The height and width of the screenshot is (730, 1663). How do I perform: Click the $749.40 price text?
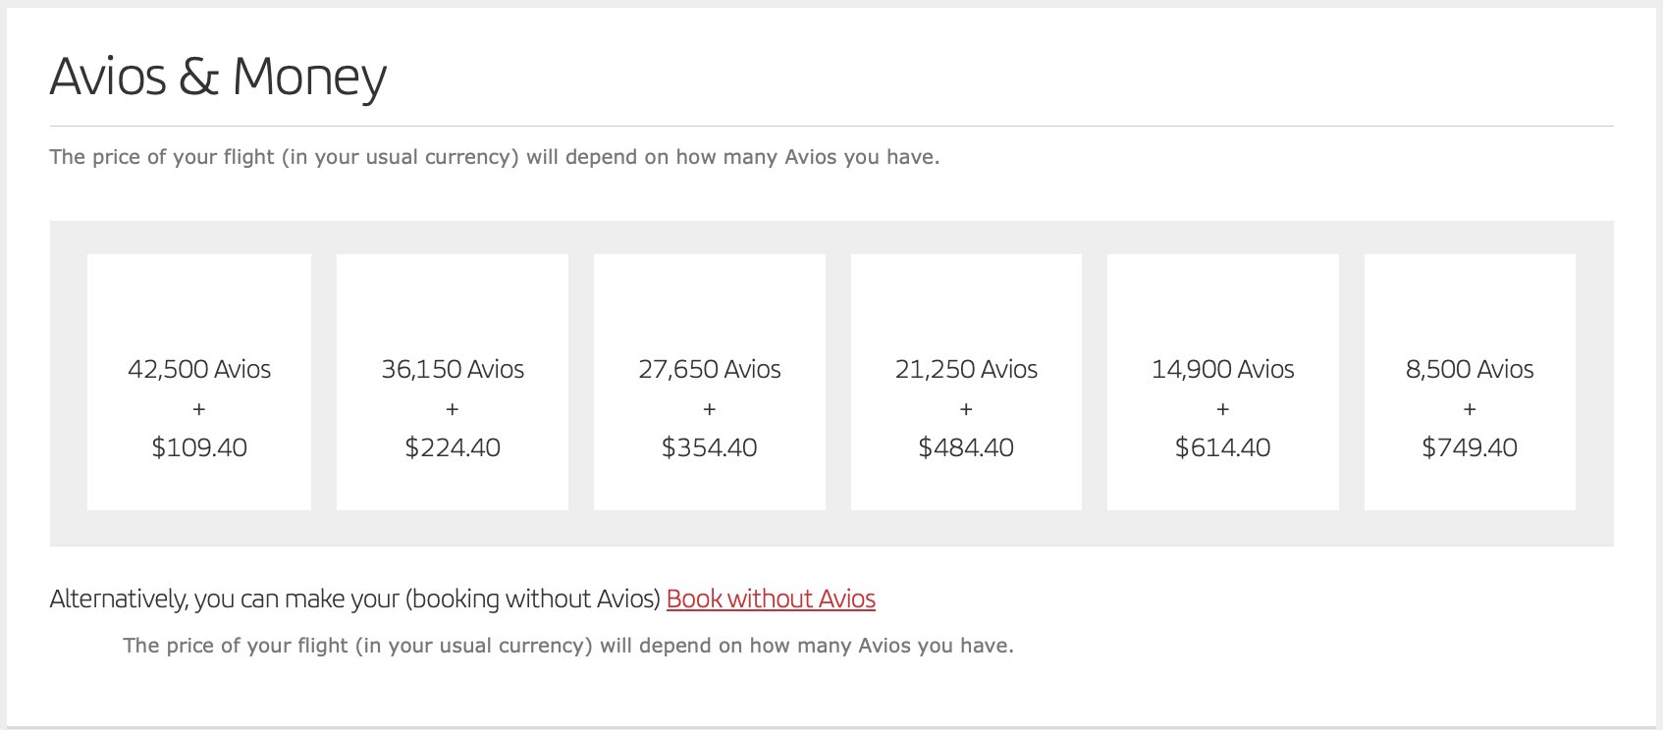coord(1470,447)
